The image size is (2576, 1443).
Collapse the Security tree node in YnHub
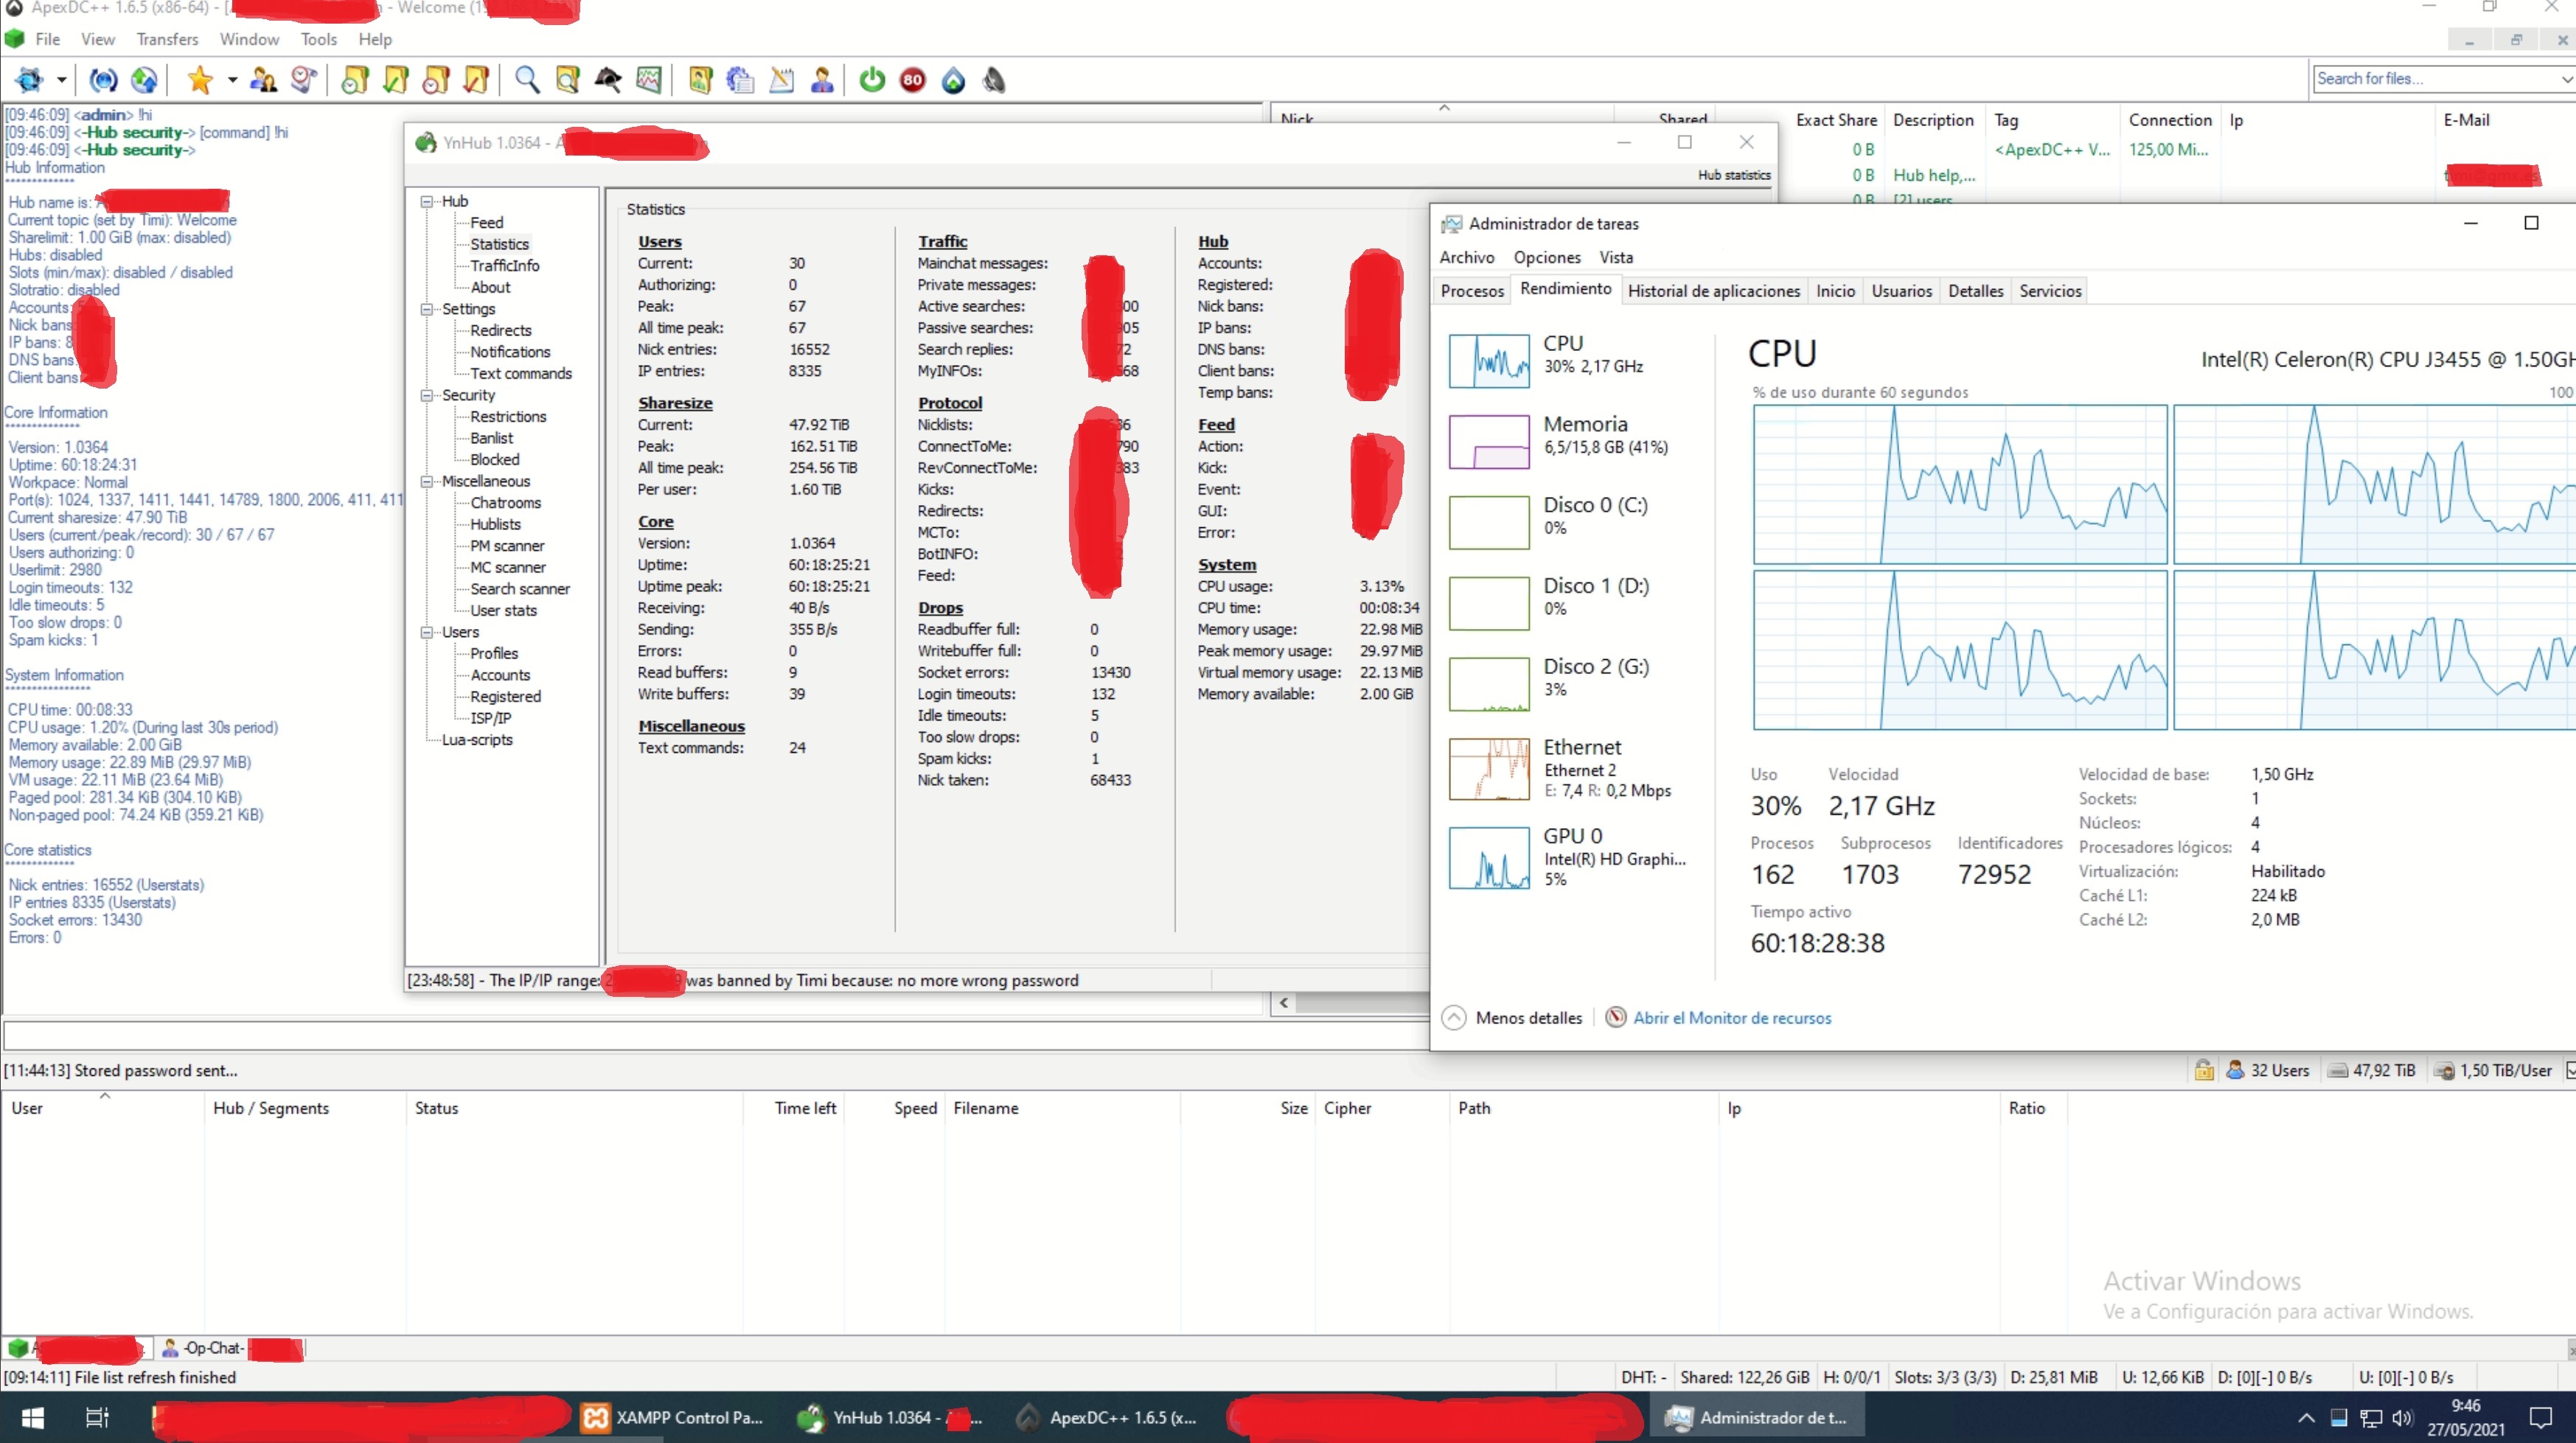pyautogui.click(x=427, y=395)
